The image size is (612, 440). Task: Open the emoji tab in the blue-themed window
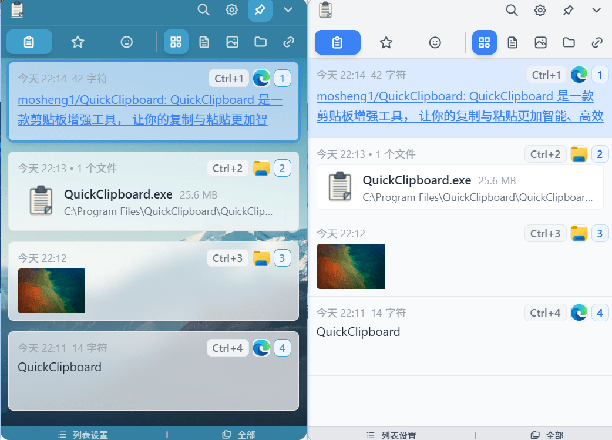point(126,42)
